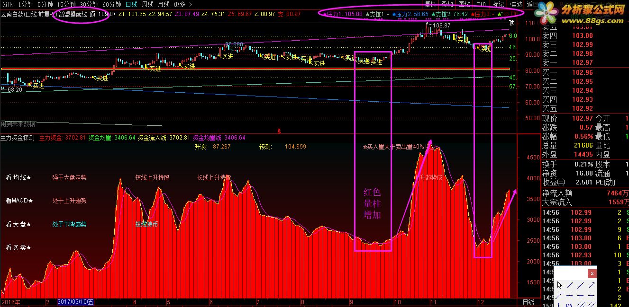Select the 买一 102.96 order row
The width and height of the screenshot is (629, 307).
pos(568,72)
